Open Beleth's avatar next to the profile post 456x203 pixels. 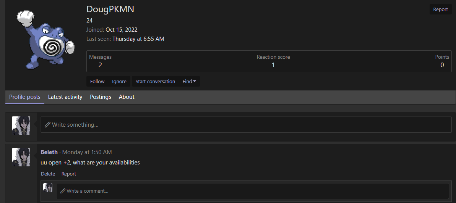click(x=21, y=157)
